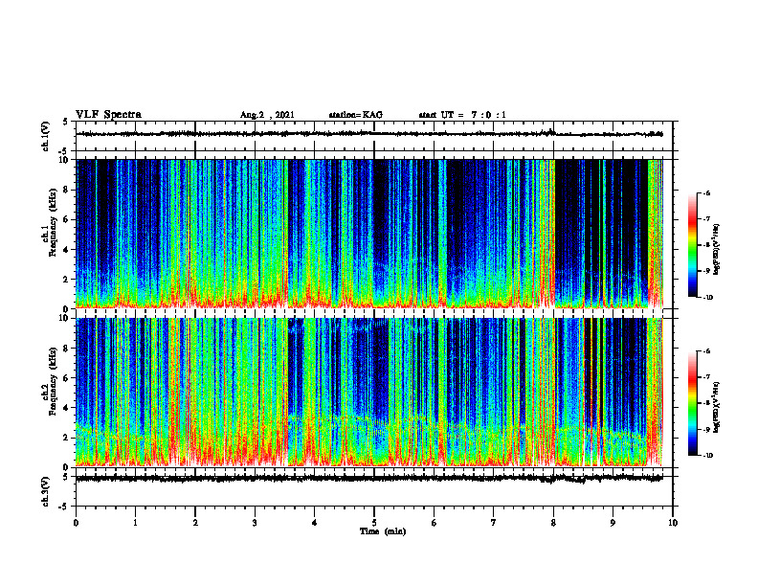Click the time axis tick label "1"
The height and width of the screenshot is (586, 758).
click(x=135, y=523)
